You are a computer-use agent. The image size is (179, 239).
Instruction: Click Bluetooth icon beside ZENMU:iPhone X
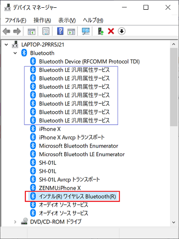pyautogui.click(x=33, y=188)
